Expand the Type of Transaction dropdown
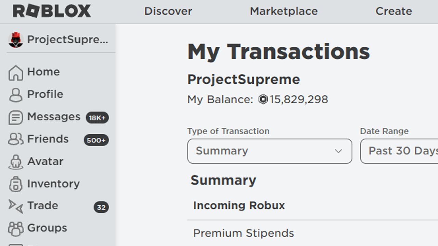The width and height of the screenshot is (438, 246). 269,151
